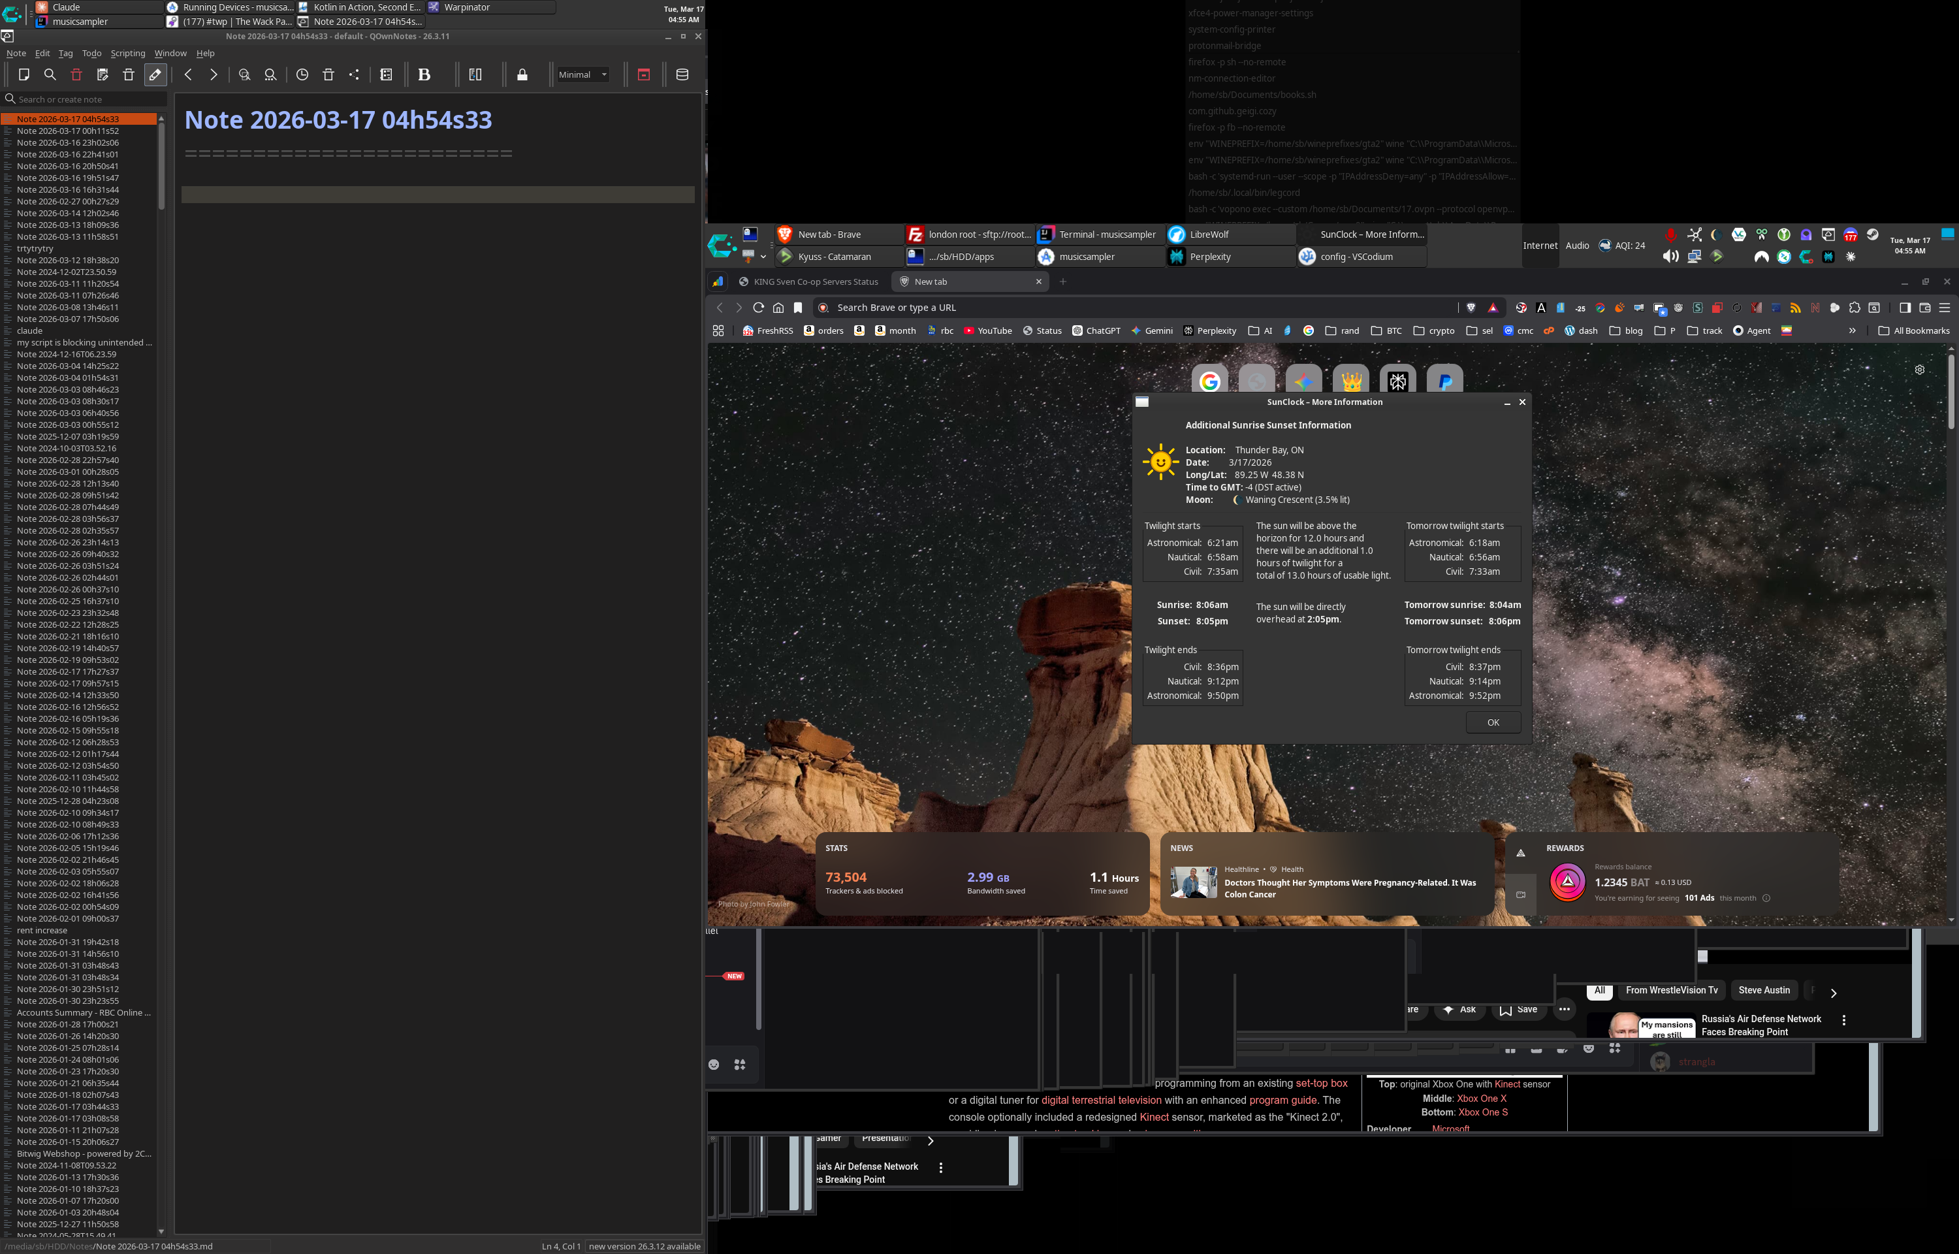Screen dimensions: 1959x1254
Task: Click the PayPal shortcut tile
Action: coord(1444,381)
